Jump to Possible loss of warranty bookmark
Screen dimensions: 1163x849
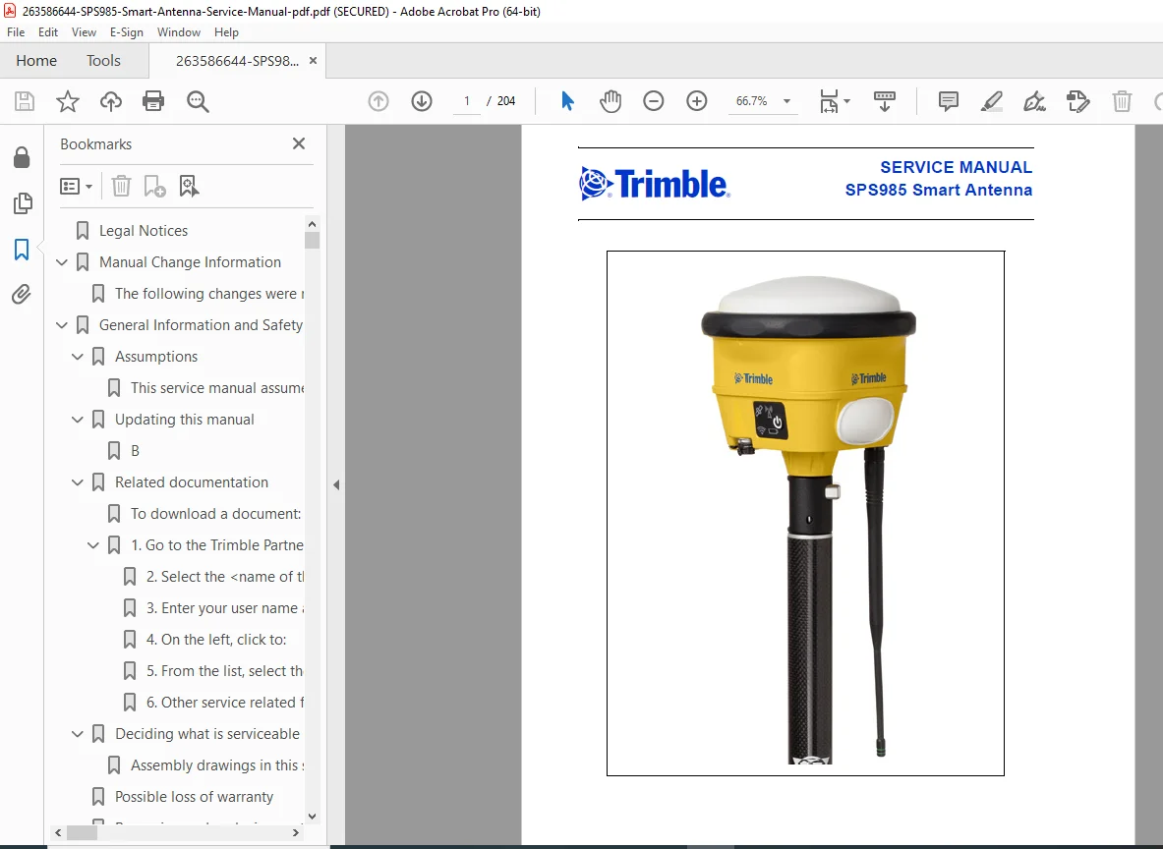194,797
